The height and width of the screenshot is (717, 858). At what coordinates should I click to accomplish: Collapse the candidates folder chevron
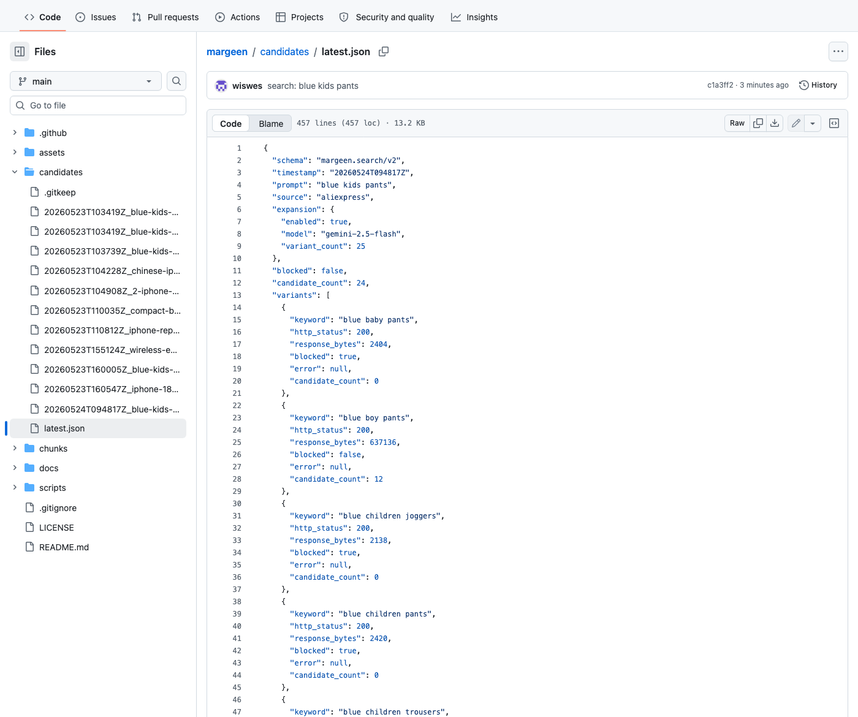15,172
